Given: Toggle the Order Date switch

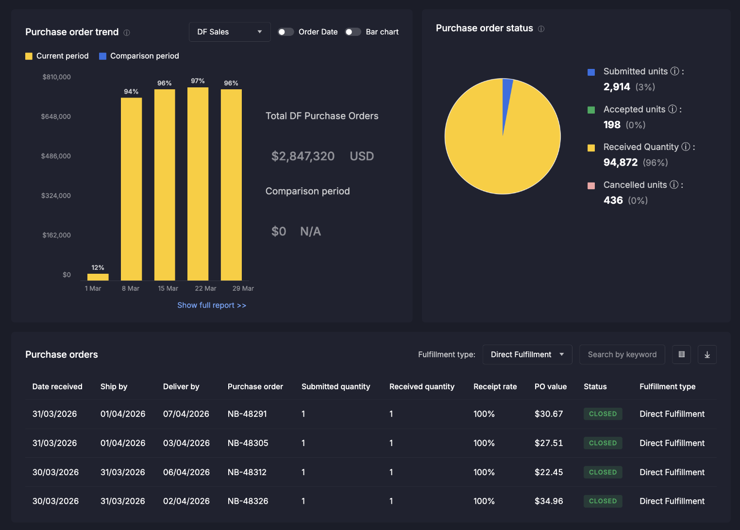Looking at the screenshot, I should (286, 32).
